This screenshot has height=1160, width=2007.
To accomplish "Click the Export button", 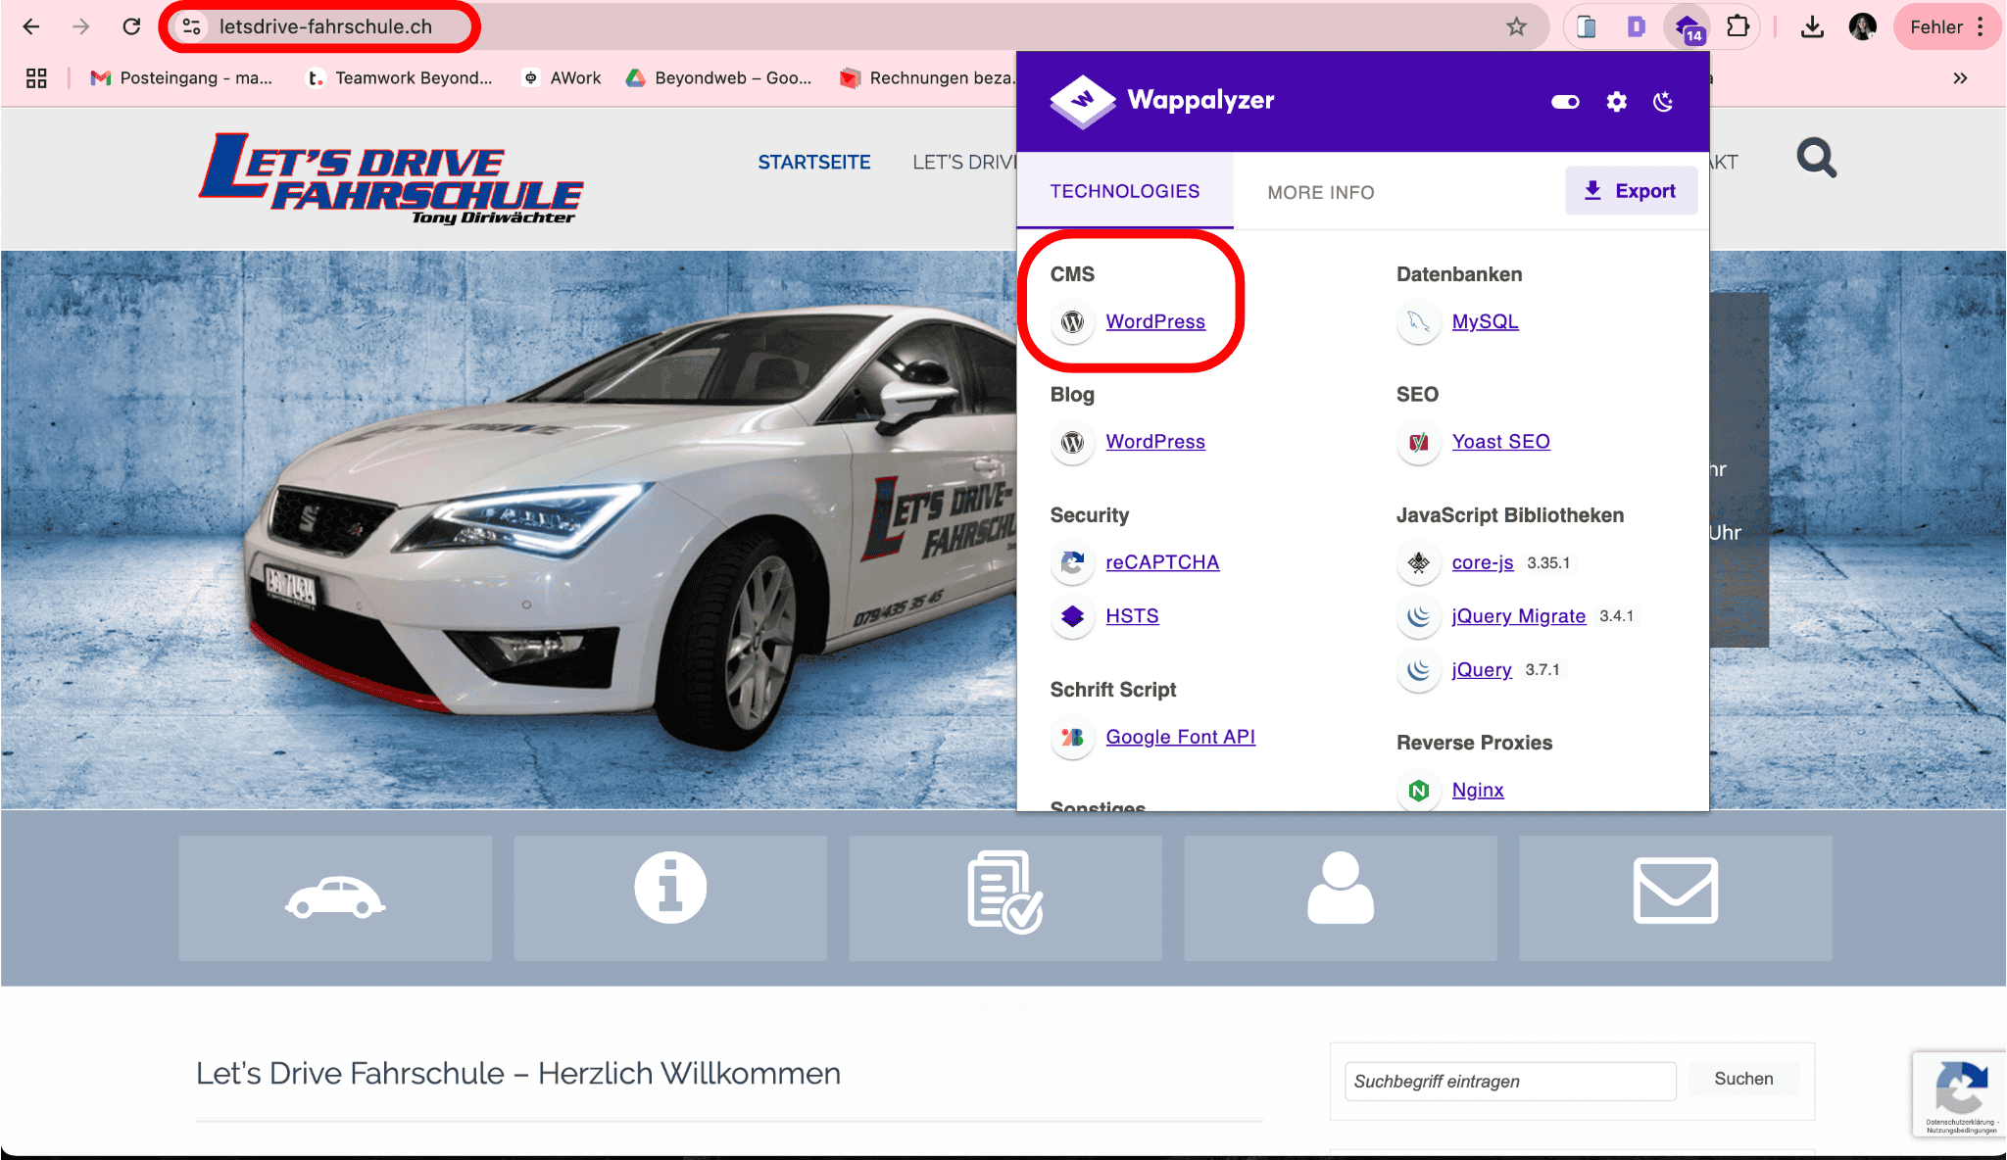I will click(x=1631, y=191).
